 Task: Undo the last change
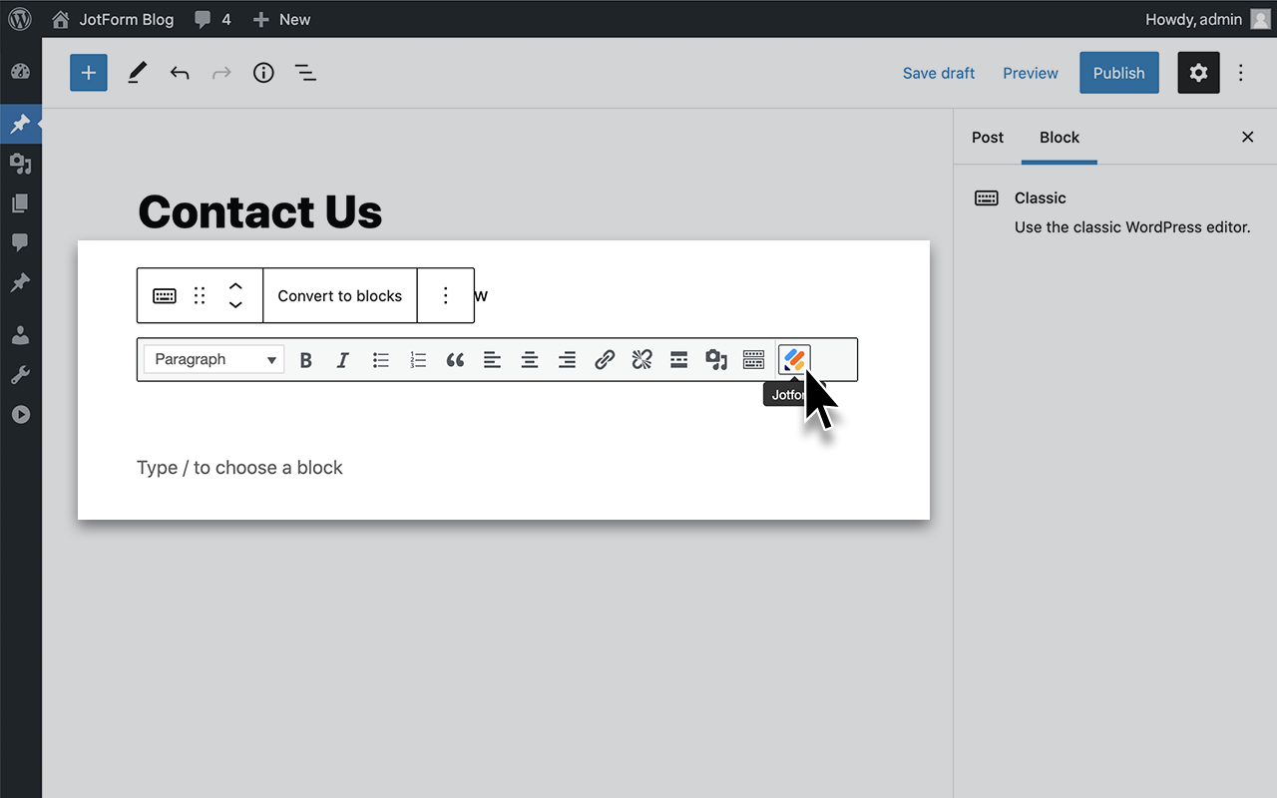pyautogui.click(x=180, y=73)
